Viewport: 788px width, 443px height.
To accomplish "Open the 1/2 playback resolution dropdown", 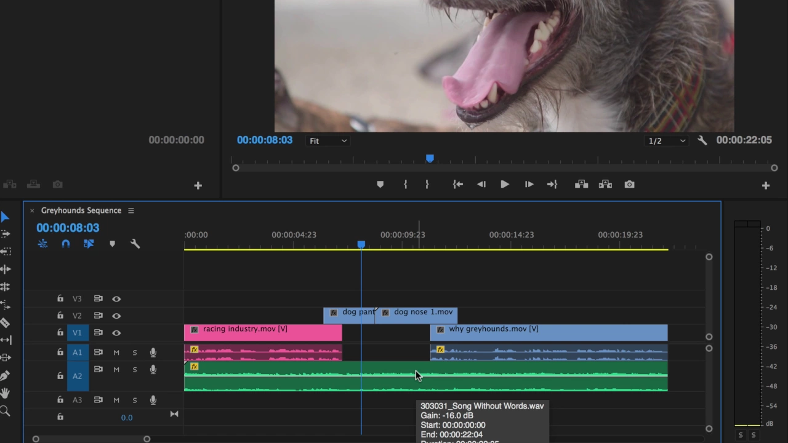I will (x=667, y=141).
